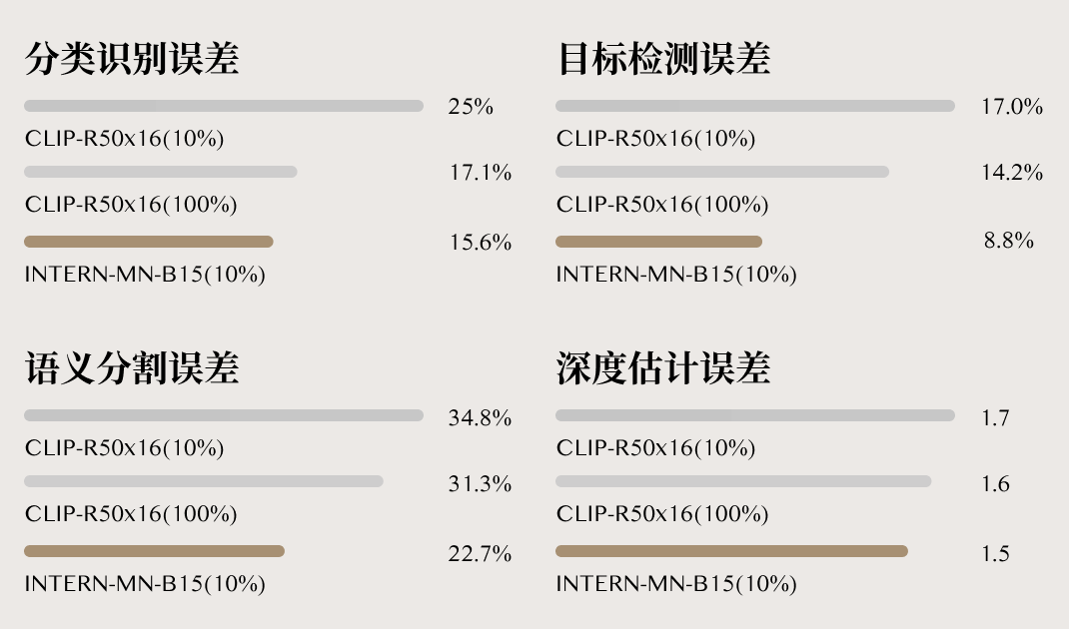Click the brown 22.7% segmentation bar
Viewport: 1069px width, 629px height.
(155, 551)
